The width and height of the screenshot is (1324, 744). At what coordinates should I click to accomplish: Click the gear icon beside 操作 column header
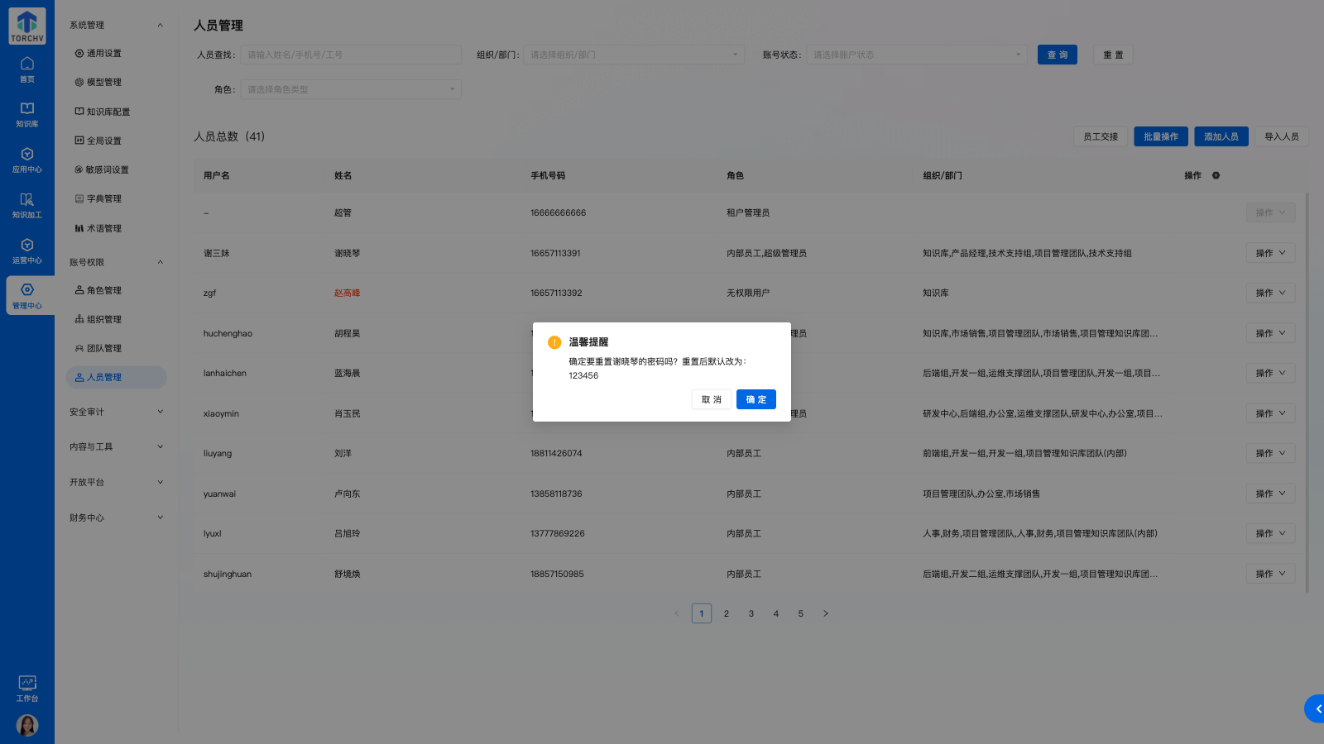click(1215, 175)
